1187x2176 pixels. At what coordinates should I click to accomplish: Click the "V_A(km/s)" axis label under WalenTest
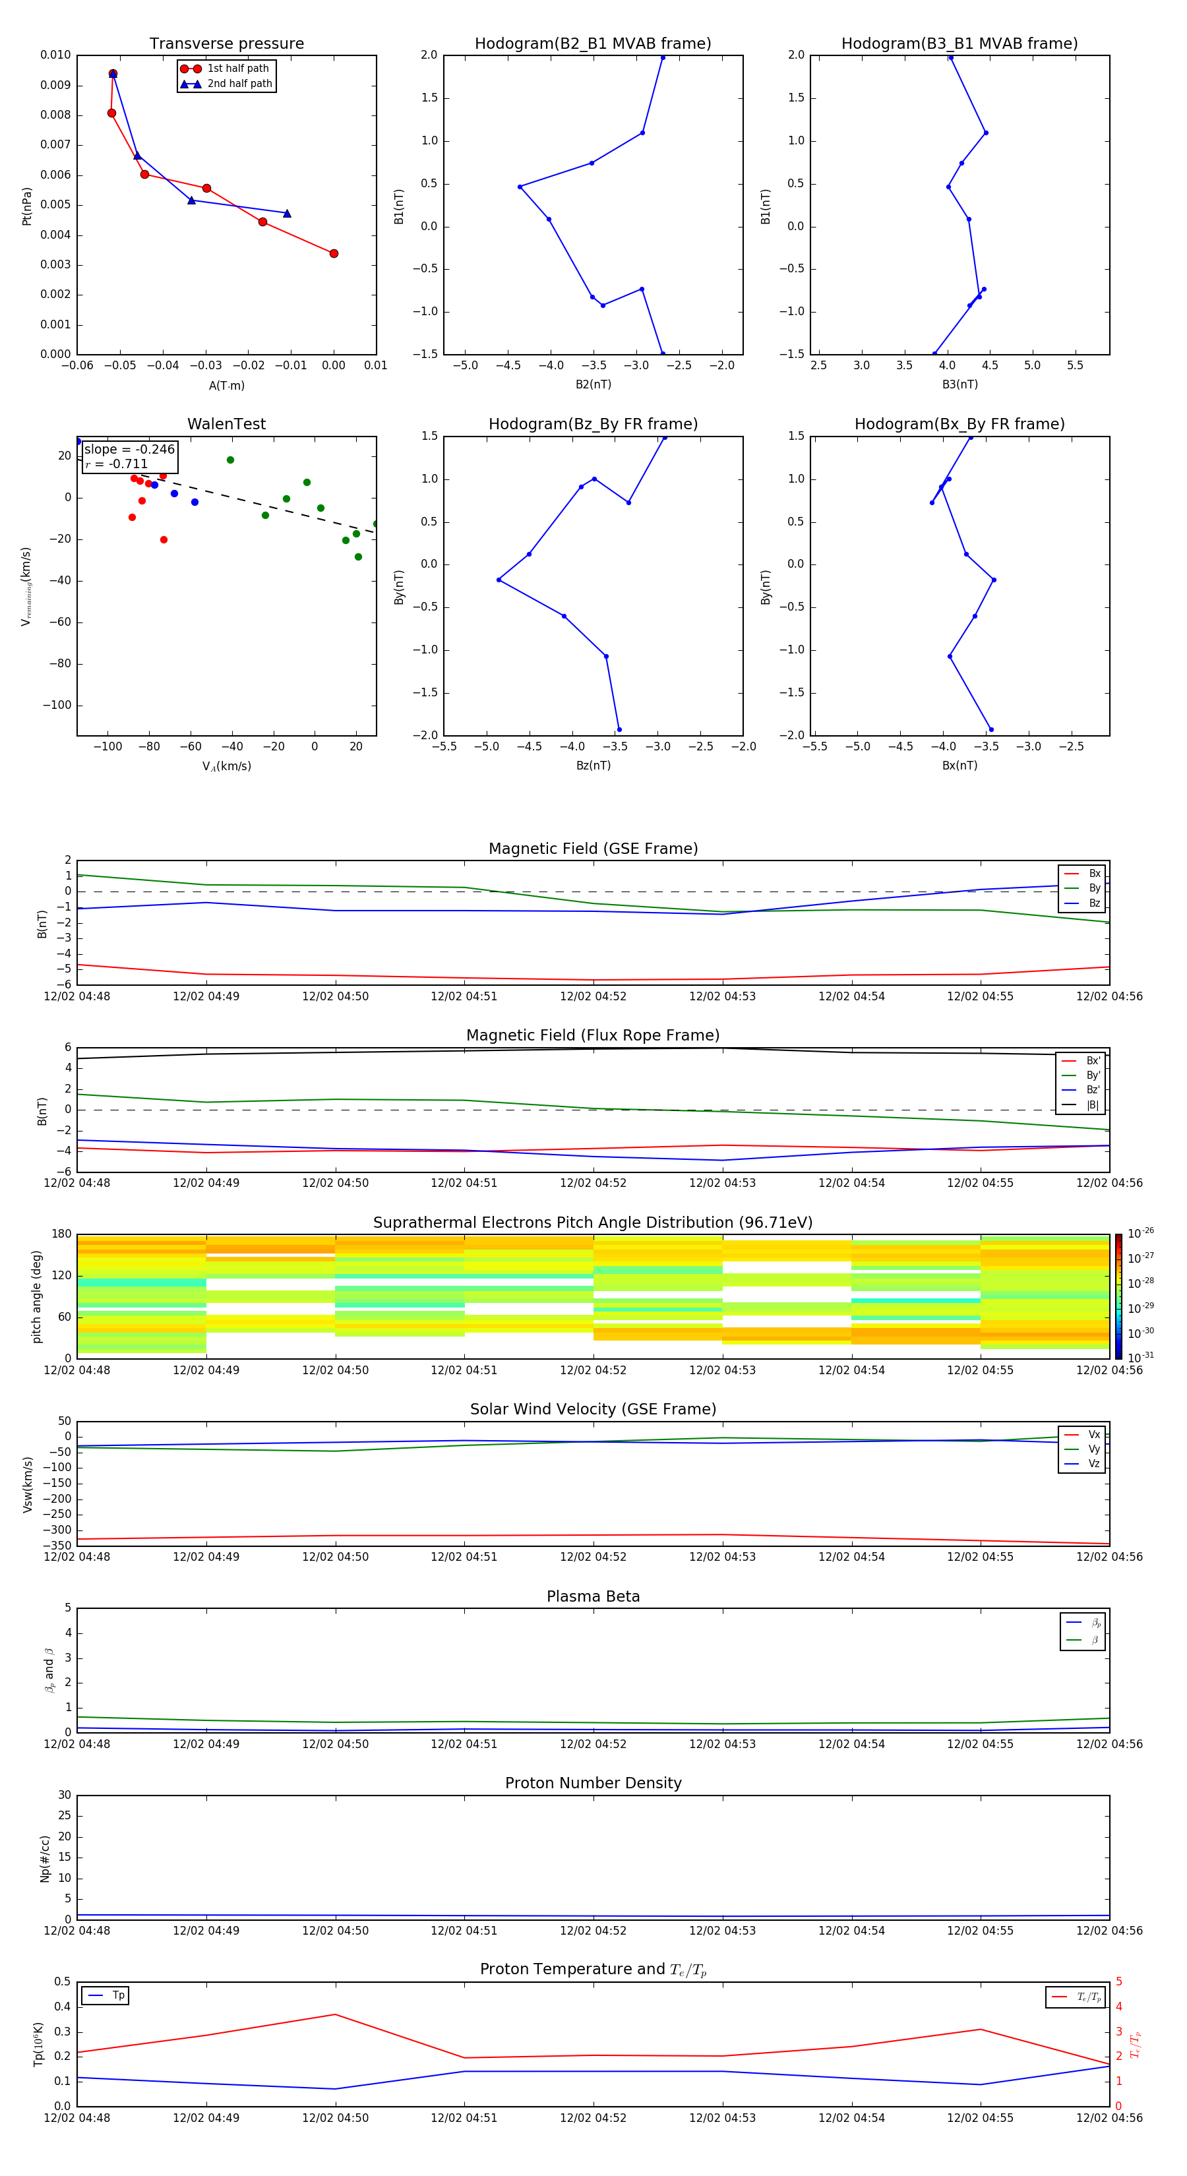point(226,766)
